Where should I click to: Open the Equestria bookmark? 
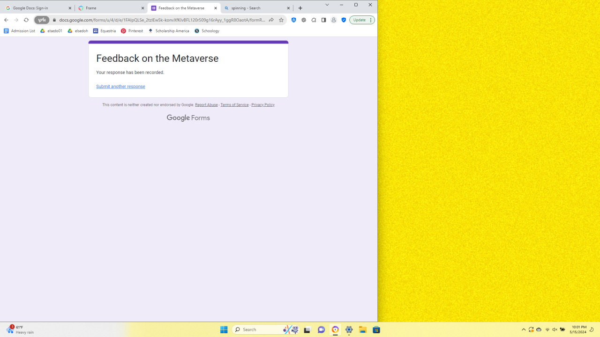(x=105, y=31)
